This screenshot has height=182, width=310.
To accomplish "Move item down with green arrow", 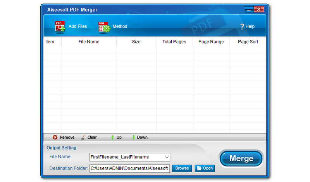I will 133,137.
